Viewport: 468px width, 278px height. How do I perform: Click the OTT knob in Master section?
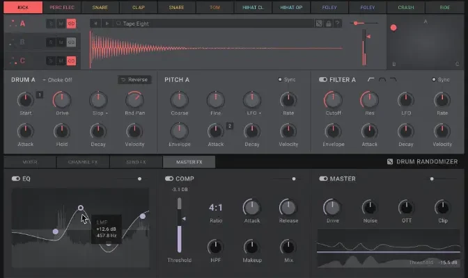pos(405,207)
